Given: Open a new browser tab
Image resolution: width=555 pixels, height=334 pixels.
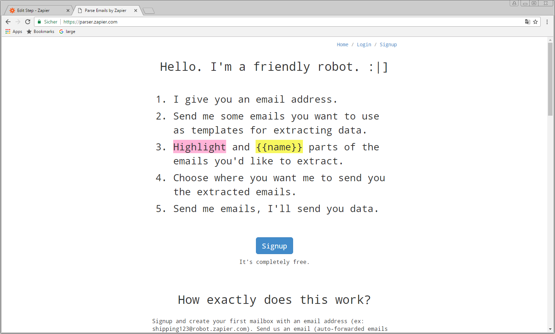Looking at the screenshot, I should click(x=149, y=11).
